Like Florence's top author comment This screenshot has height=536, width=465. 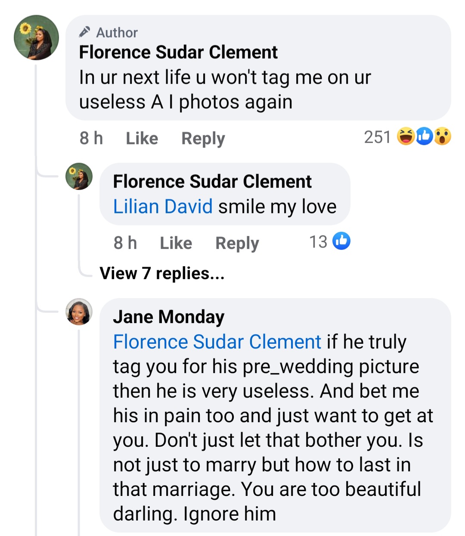click(142, 138)
